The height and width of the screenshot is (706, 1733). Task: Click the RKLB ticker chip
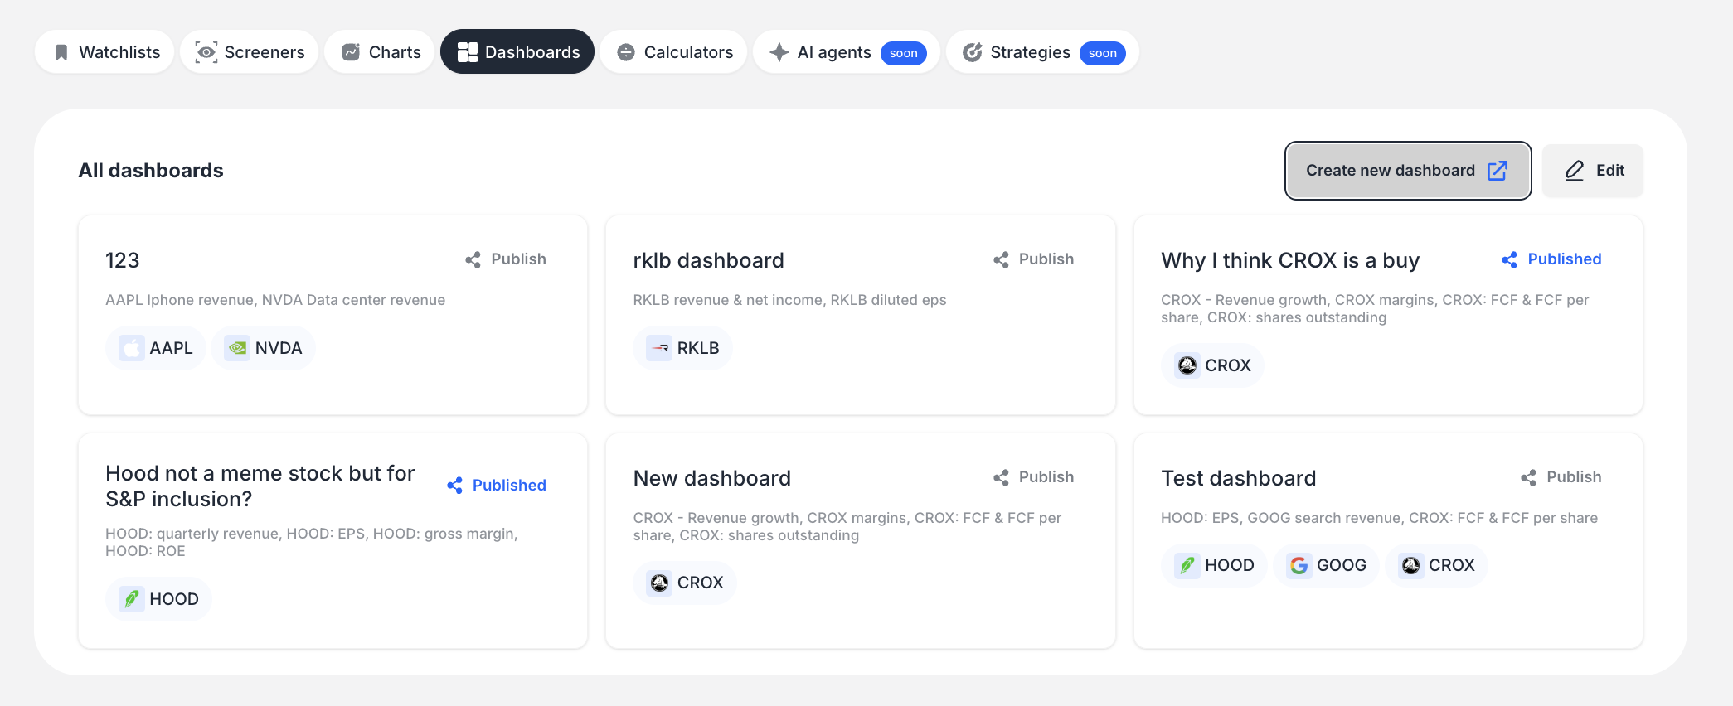[683, 348]
